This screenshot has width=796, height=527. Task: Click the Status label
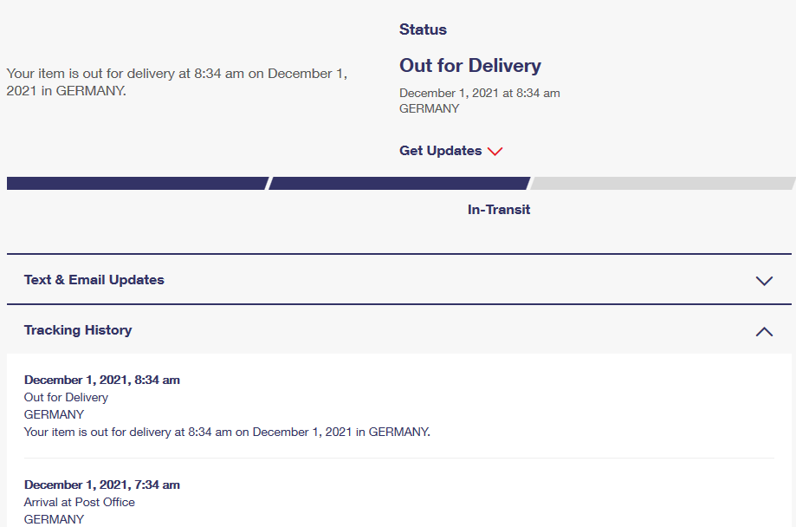click(423, 29)
